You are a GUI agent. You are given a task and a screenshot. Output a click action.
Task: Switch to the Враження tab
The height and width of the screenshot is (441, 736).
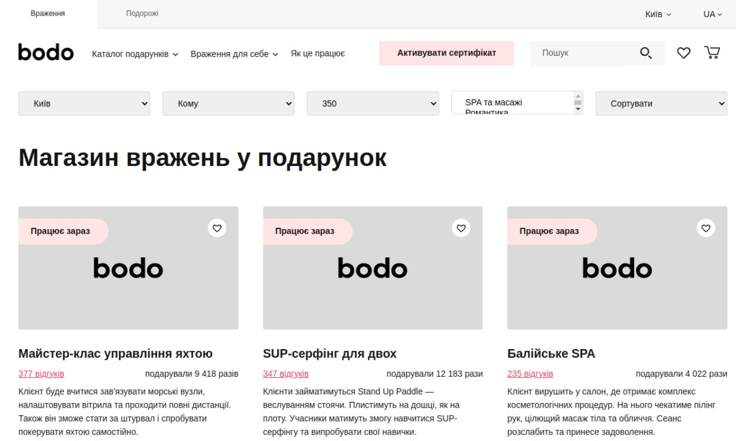tap(48, 14)
